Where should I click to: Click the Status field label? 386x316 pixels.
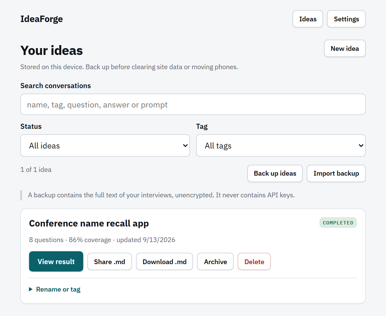pos(31,126)
